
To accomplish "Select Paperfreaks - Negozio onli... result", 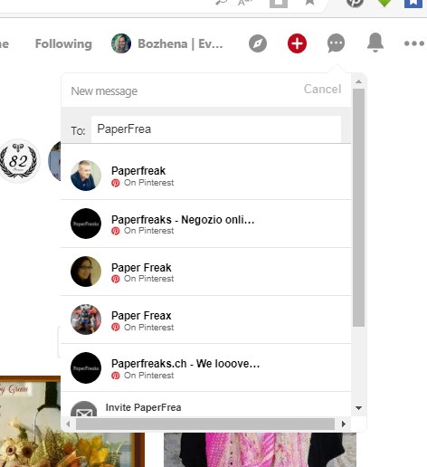I will coord(206,224).
